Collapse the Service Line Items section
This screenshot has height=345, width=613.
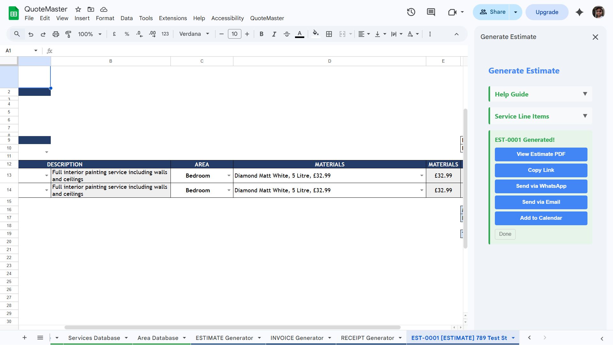[585, 116]
